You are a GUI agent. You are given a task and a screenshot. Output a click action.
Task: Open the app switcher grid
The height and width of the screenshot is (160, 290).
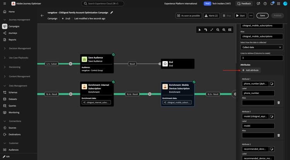click(x=278, y=3)
